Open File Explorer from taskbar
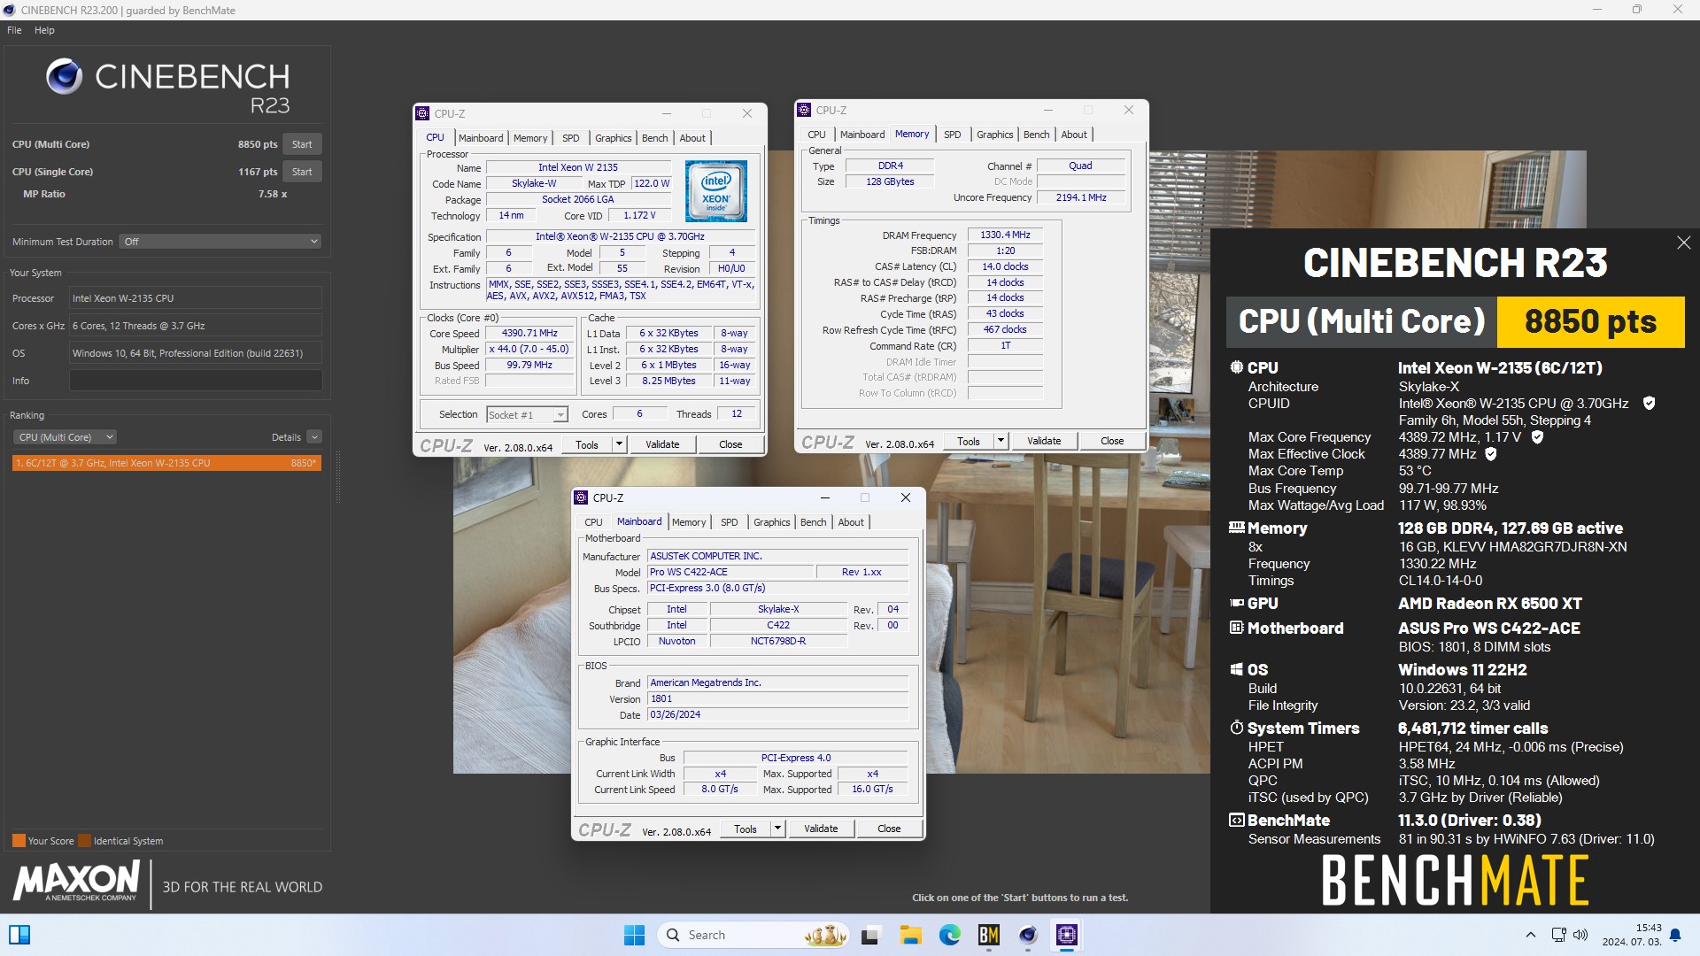Image resolution: width=1700 pixels, height=956 pixels. point(910,935)
